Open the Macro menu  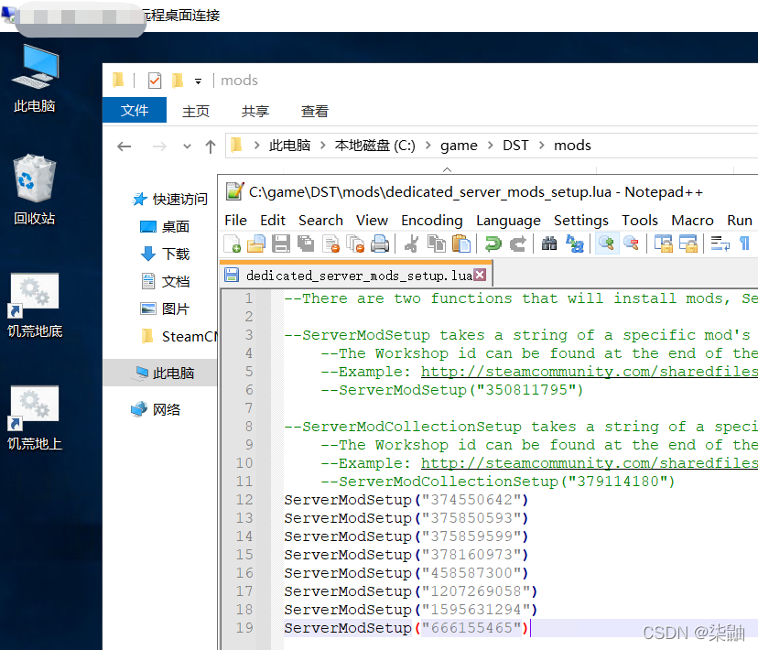(x=692, y=221)
